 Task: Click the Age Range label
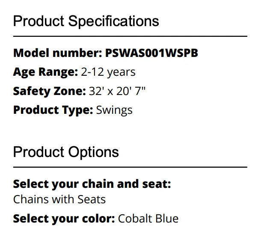coord(46,72)
